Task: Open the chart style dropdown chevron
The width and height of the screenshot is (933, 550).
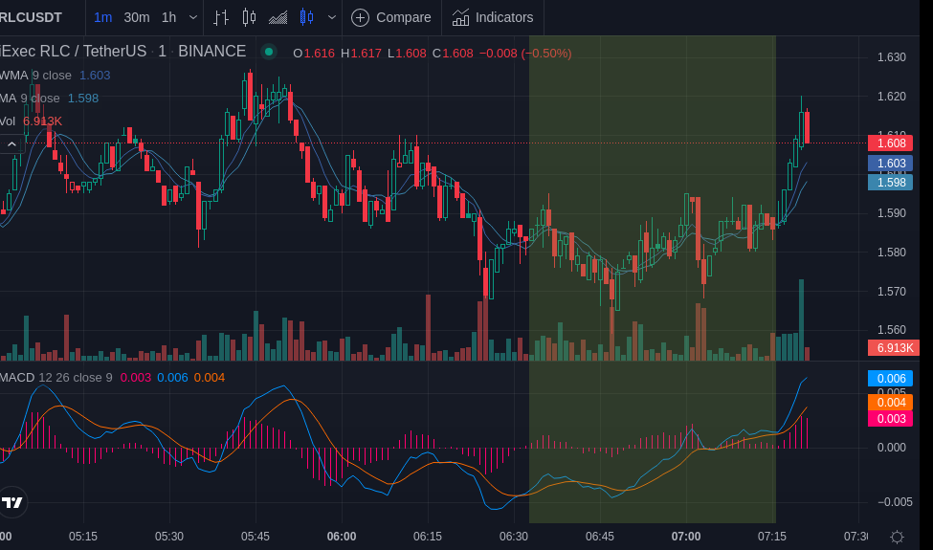Action: point(332,17)
